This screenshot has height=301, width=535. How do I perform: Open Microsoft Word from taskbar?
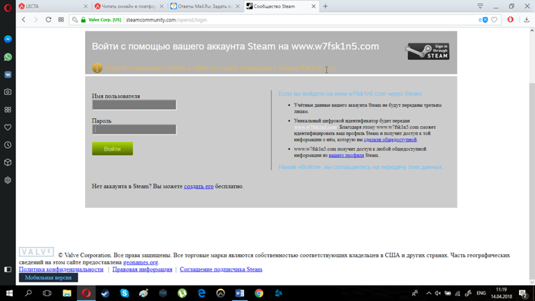pyautogui.click(x=240, y=293)
